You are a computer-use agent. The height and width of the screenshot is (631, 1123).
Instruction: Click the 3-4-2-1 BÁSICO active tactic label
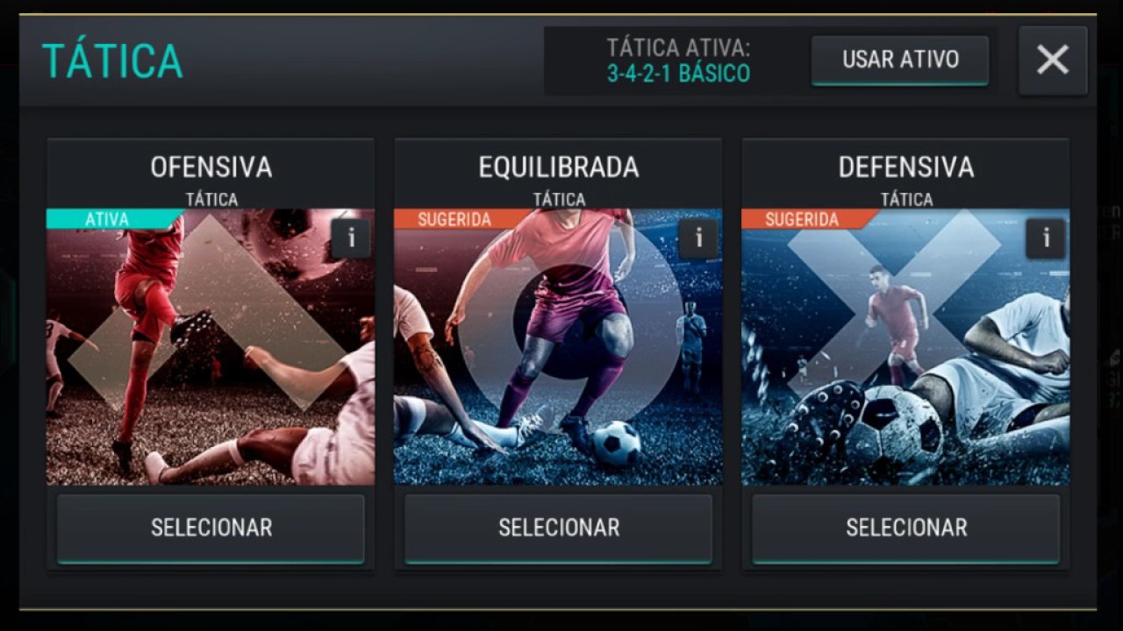pyautogui.click(x=679, y=74)
